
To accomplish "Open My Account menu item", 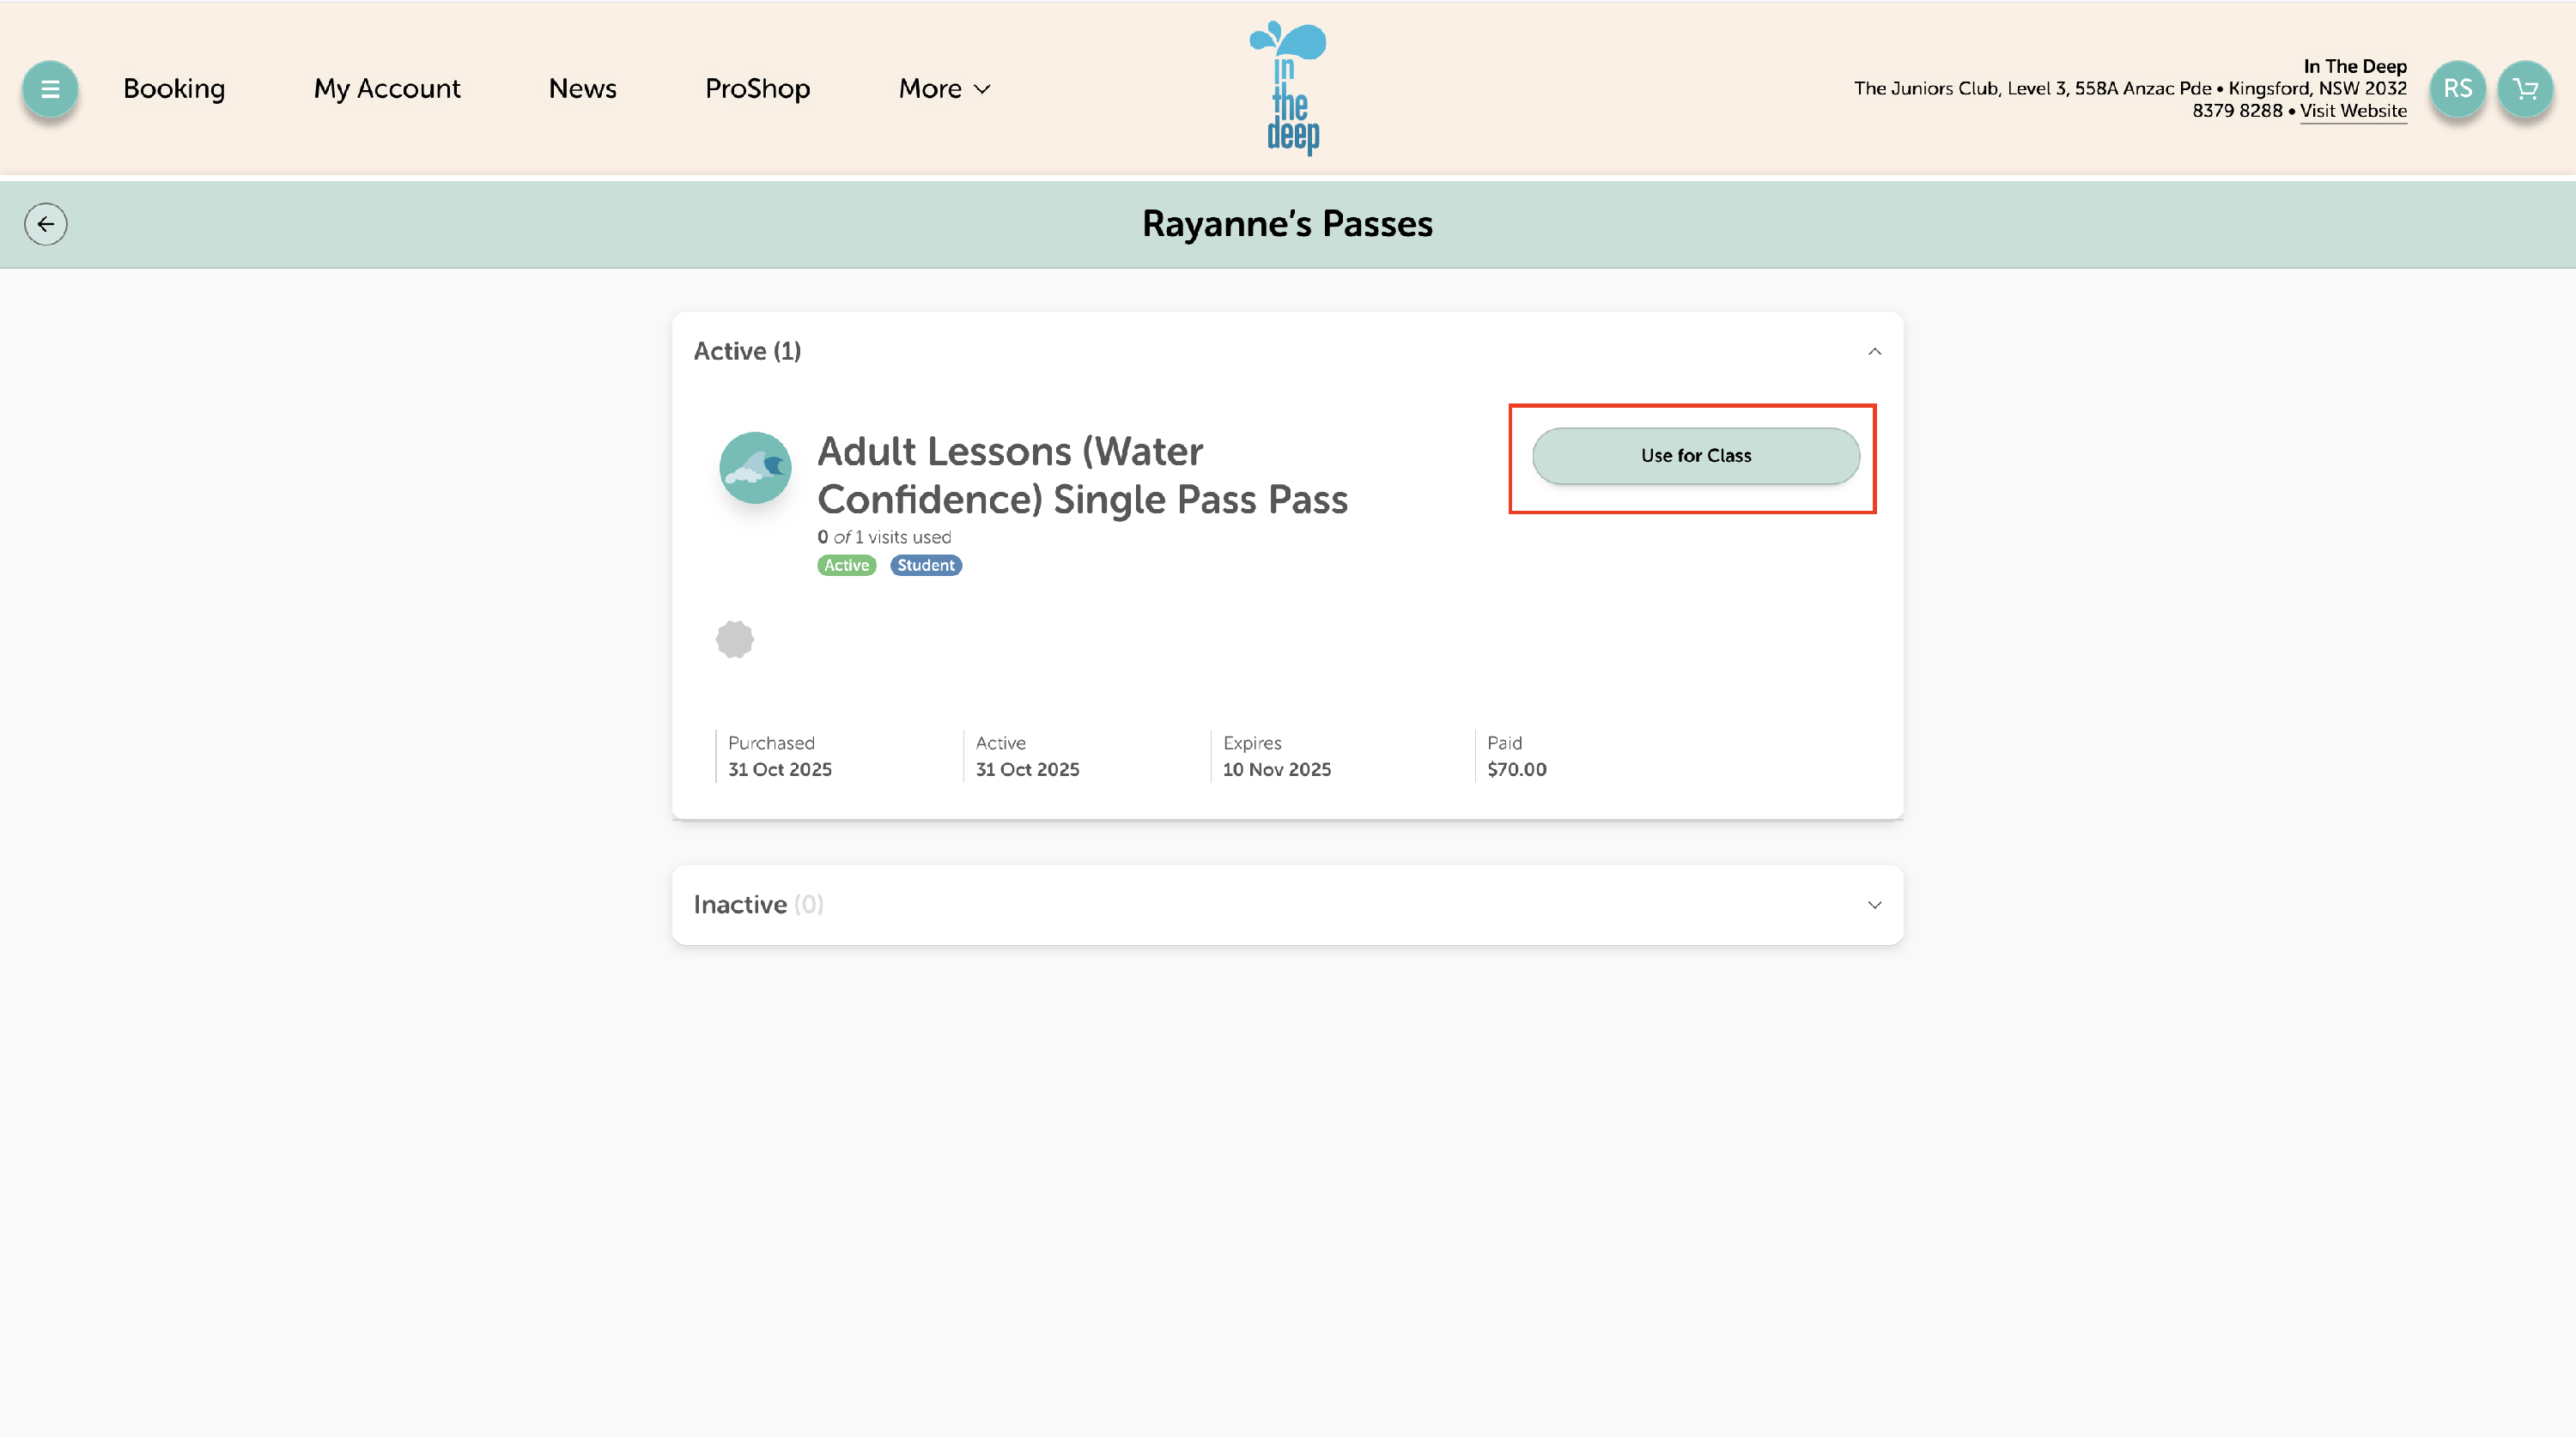I will (x=387, y=89).
